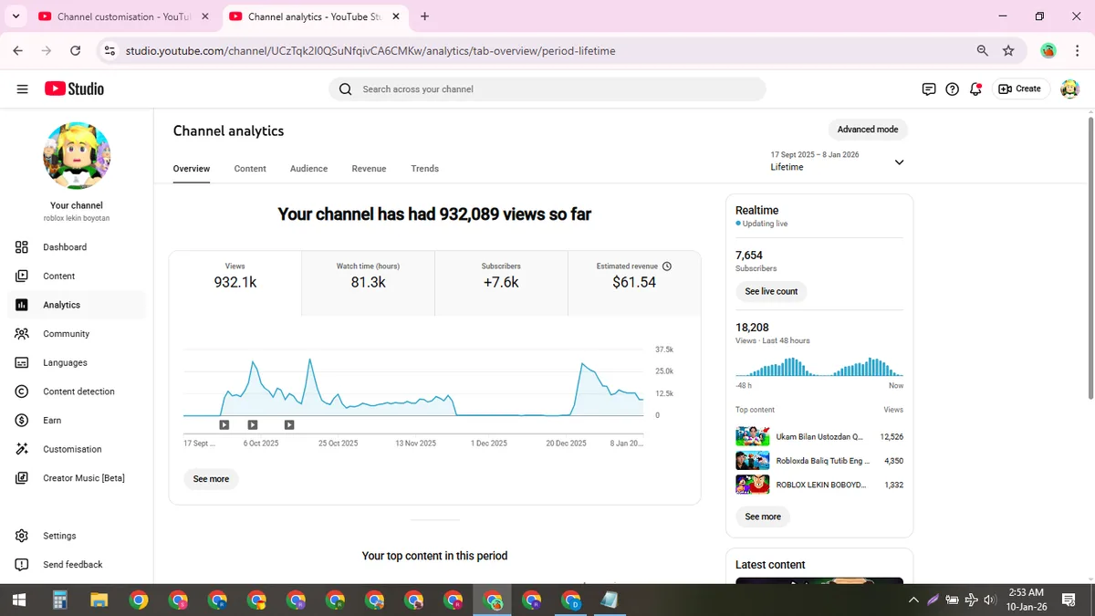
Task: Switch to the Content analytics tab
Action: pyautogui.click(x=250, y=169)
